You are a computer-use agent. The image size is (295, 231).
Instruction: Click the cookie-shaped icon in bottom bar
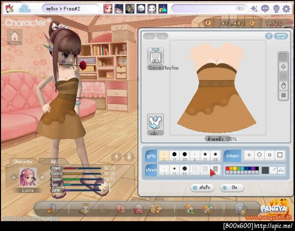pyautogui.click(x=156, y=208)
